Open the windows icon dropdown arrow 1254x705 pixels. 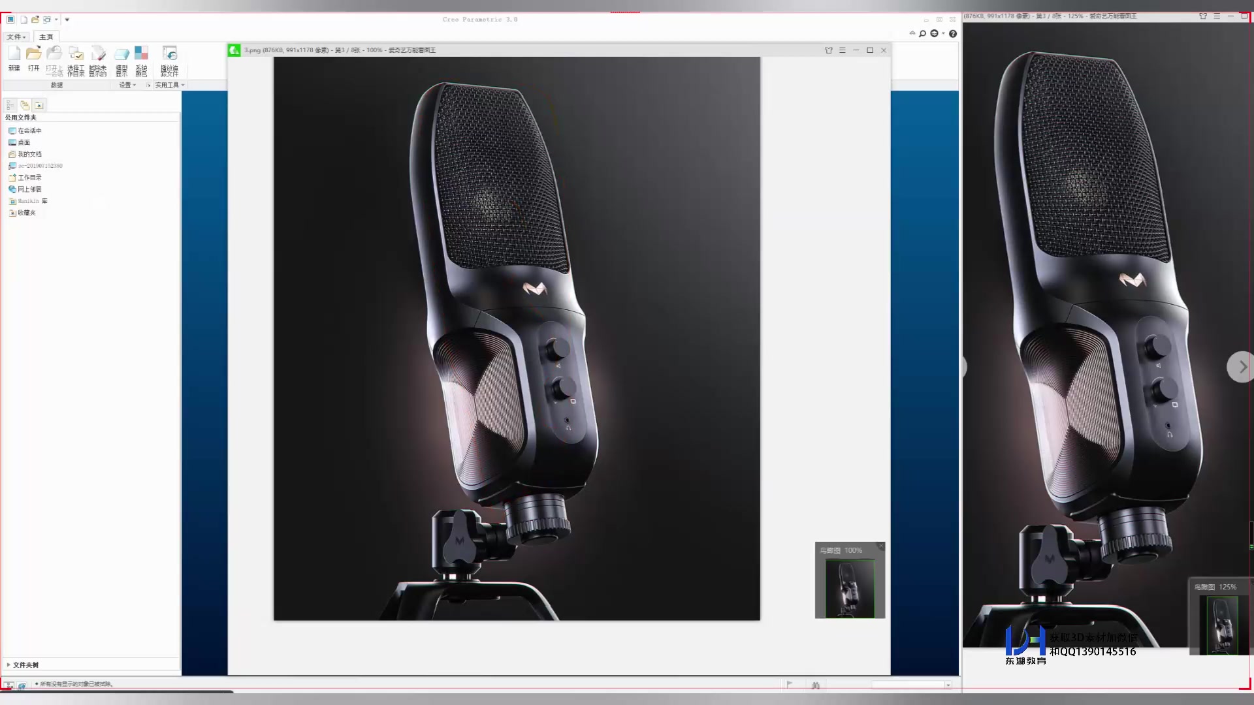click(x=56, y=20)
